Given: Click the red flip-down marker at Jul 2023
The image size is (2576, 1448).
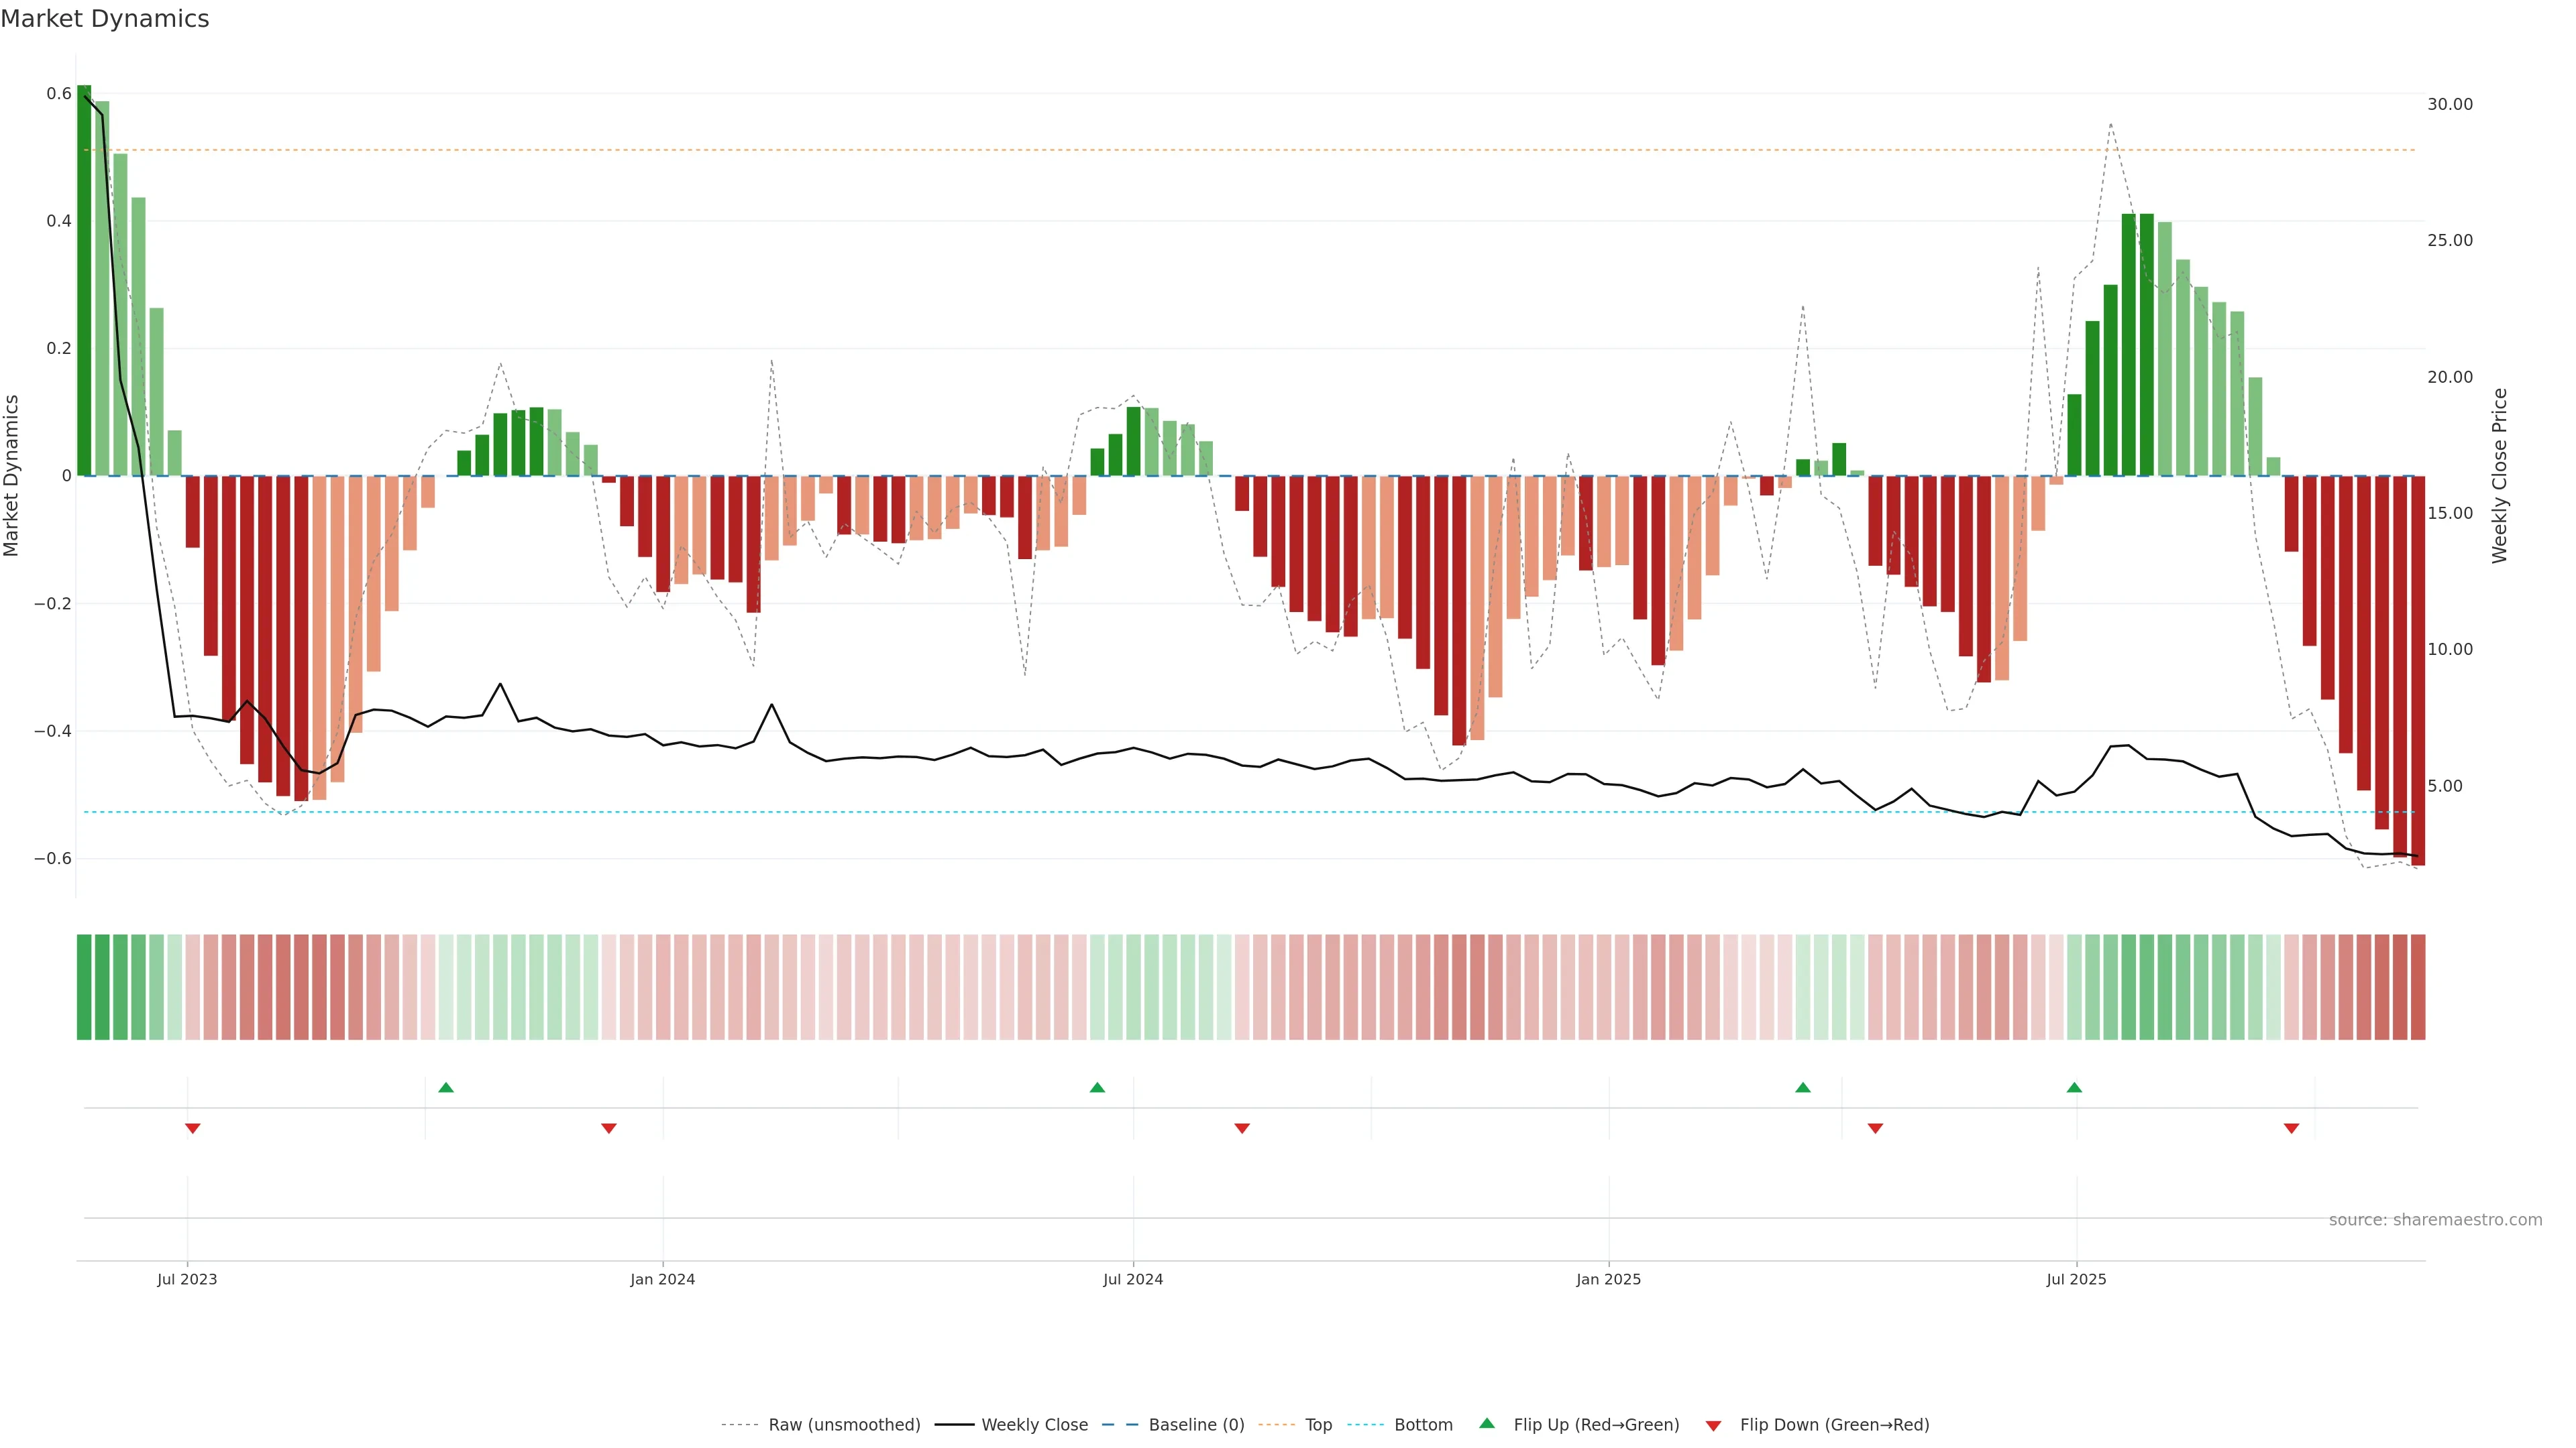Looking at the screenshot, I should point(193,1128).
